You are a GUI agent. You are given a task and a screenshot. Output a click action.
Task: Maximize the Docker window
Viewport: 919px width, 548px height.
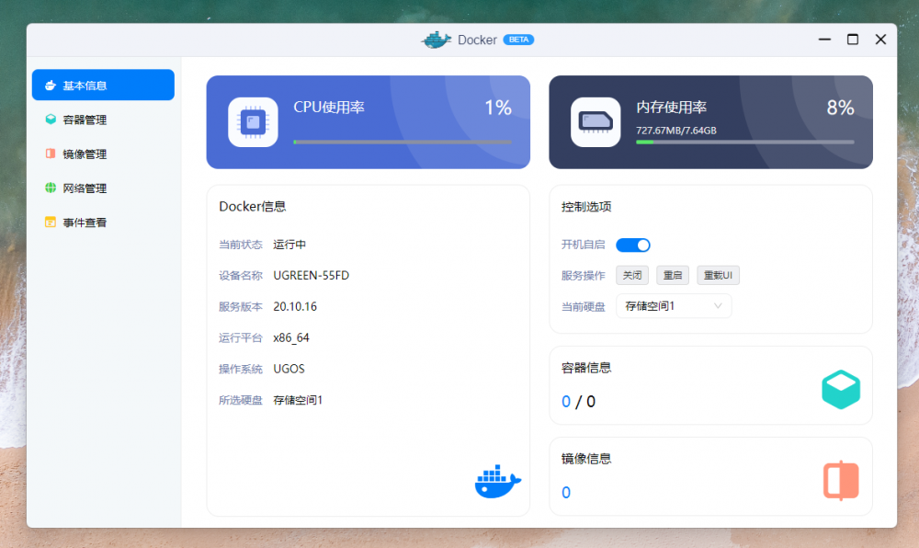coord(853,40)
